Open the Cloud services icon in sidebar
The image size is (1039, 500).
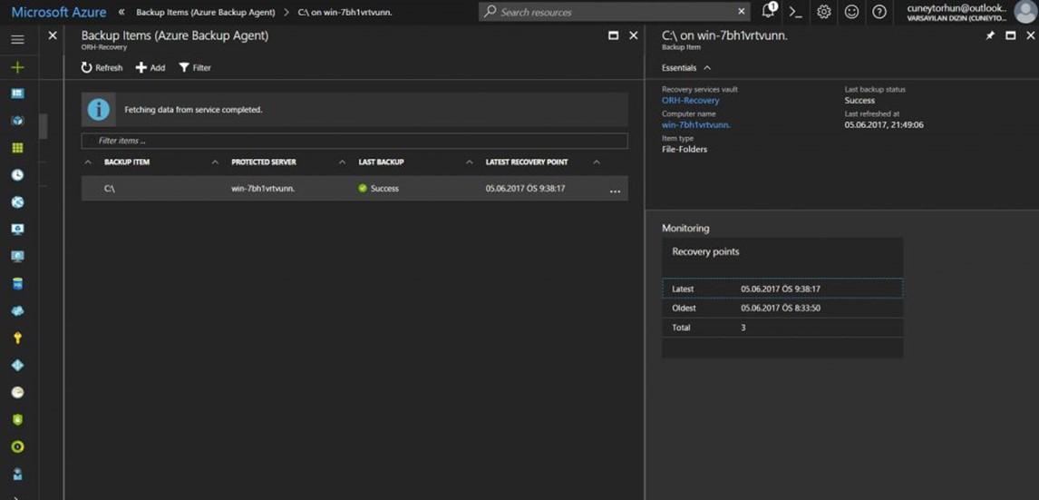(x=18, y=311)
